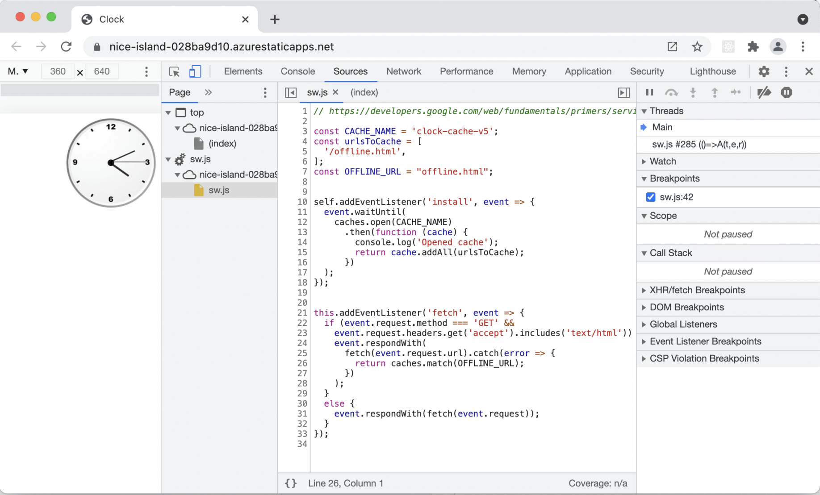Image resolution: width=820 pixels, height=495 pixels.
Task: Pause script execution button
Action: click(x=649, y=92)
